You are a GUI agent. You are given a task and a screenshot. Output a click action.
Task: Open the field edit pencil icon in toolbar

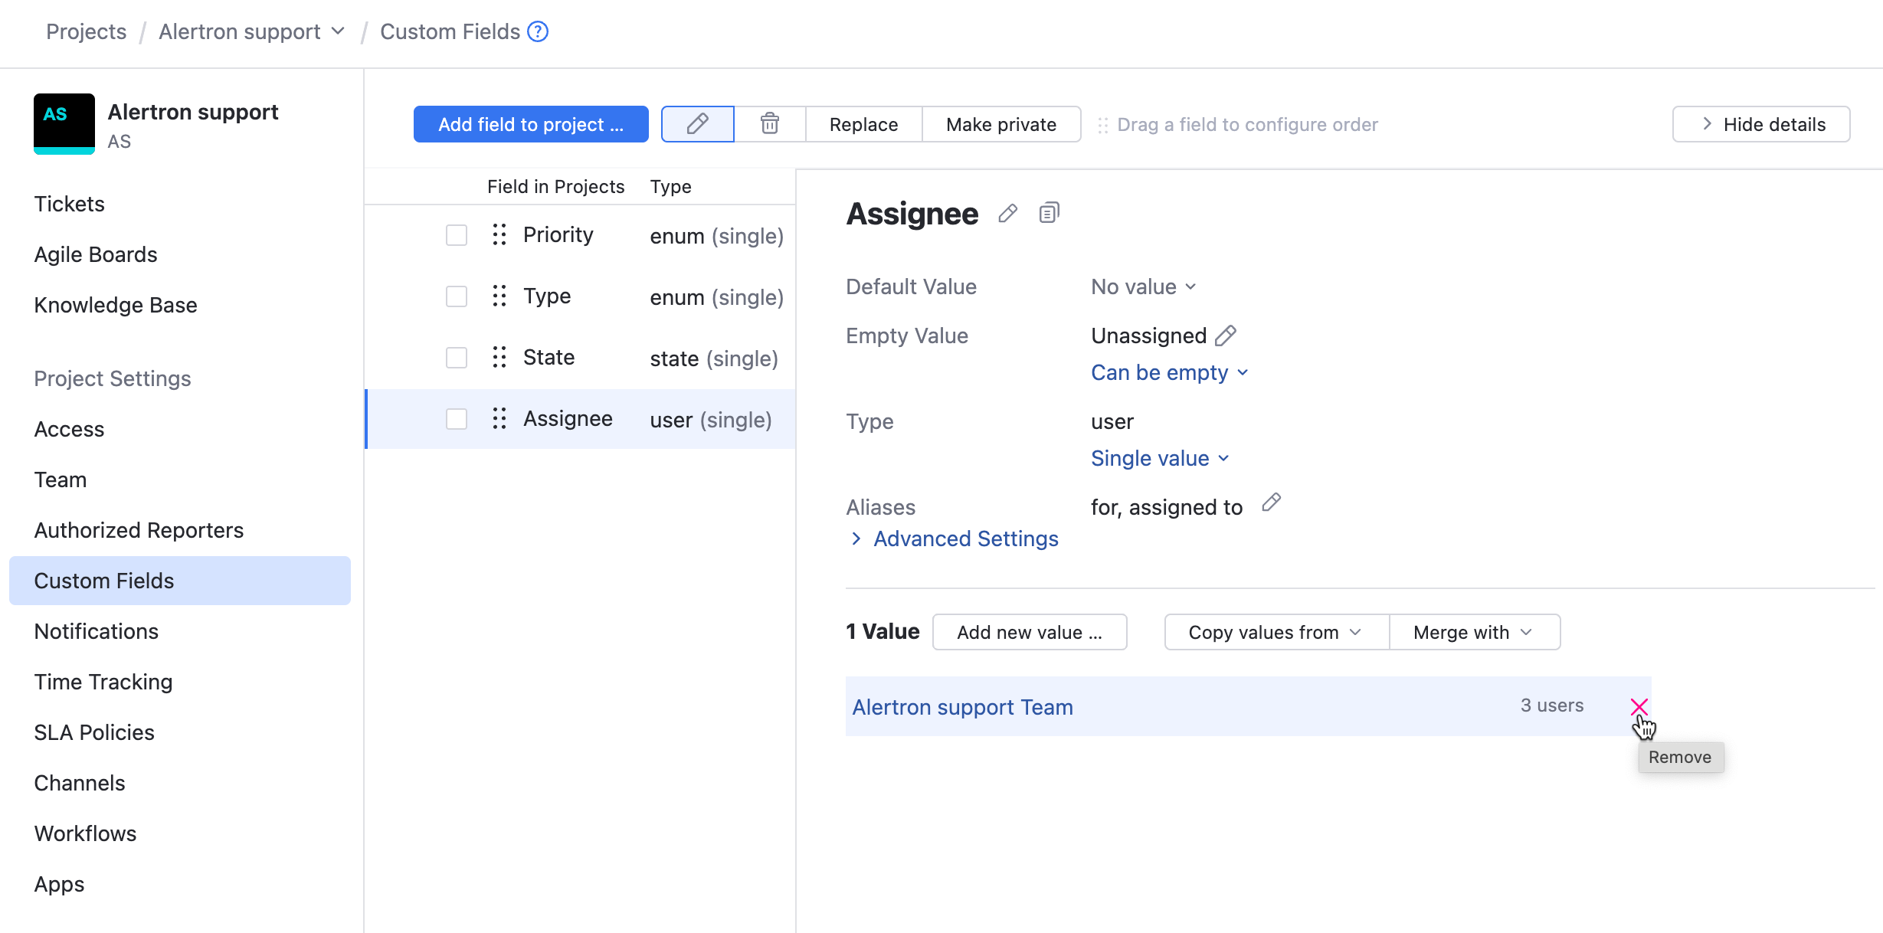click(696, 123)
